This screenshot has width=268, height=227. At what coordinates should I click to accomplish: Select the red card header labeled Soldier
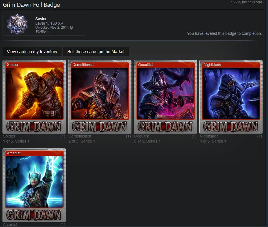click(34, 65)
